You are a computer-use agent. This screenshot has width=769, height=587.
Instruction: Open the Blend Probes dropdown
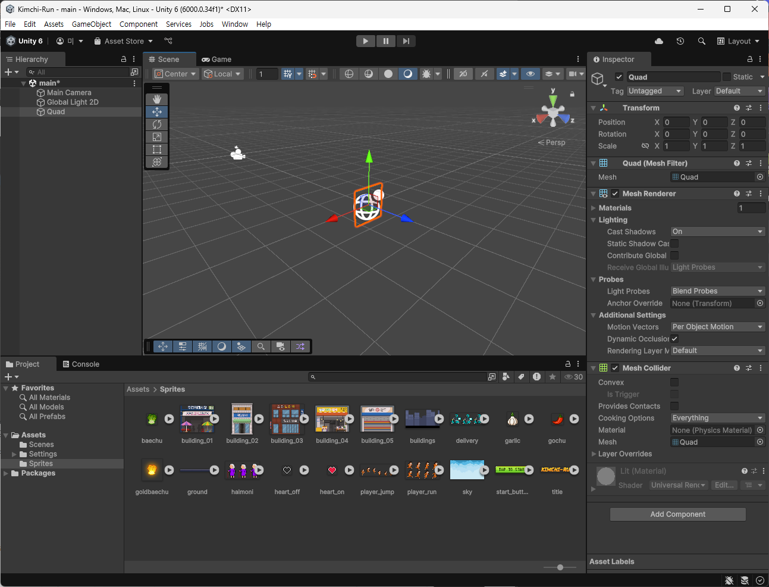pos(718,291)
